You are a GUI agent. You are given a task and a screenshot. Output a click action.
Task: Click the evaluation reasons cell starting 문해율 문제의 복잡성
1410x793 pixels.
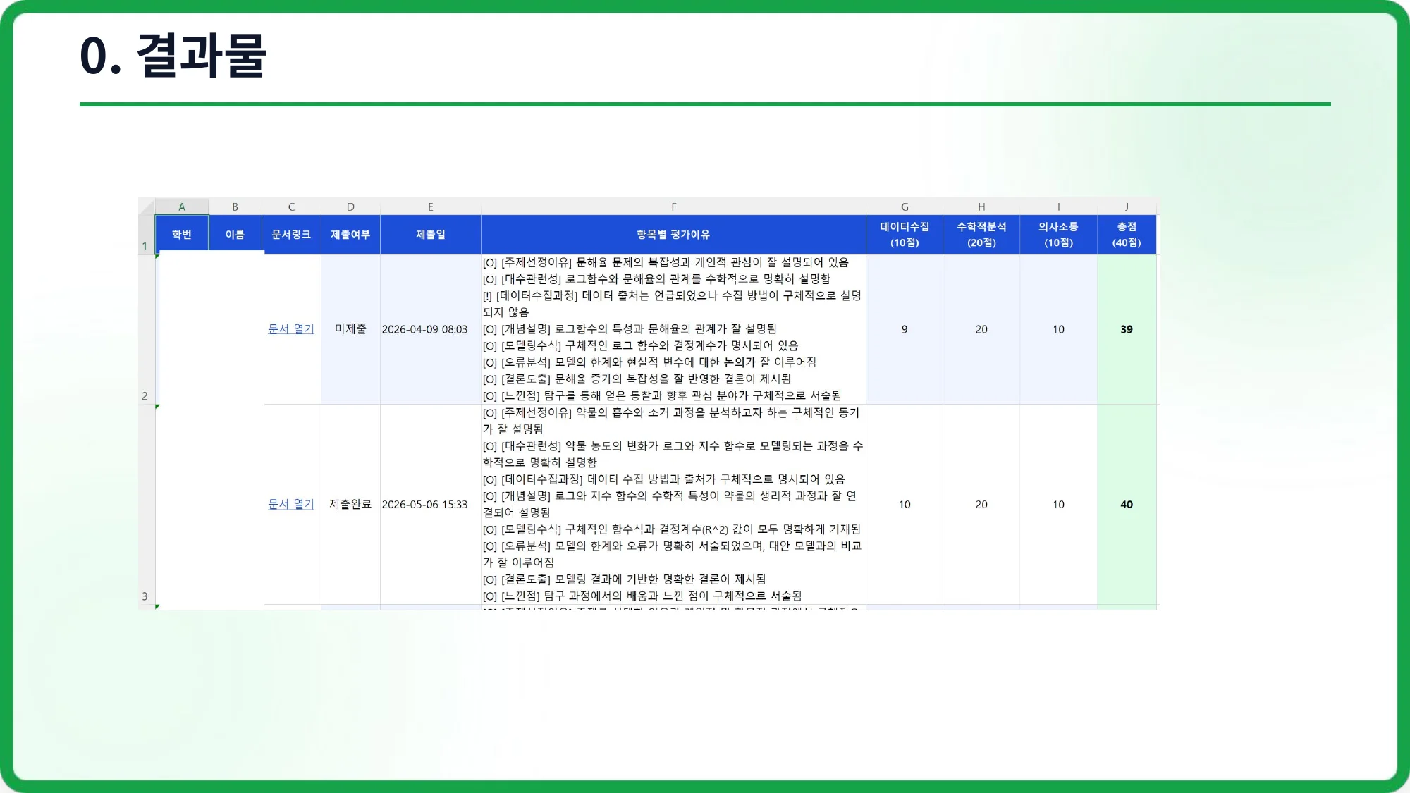[x=673, y=329]
